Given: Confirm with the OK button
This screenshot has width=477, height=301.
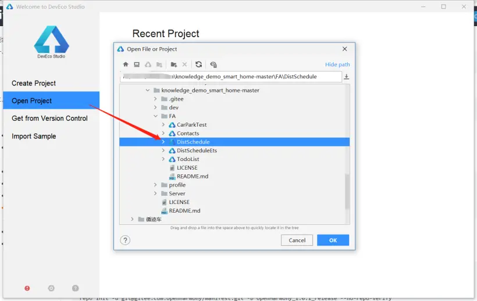Looking at the screenshot, I should click(x=333, y=240).
